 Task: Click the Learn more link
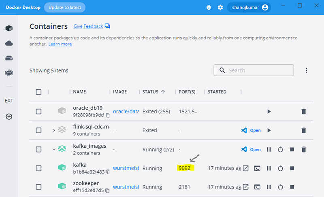(x=60, y=44)
